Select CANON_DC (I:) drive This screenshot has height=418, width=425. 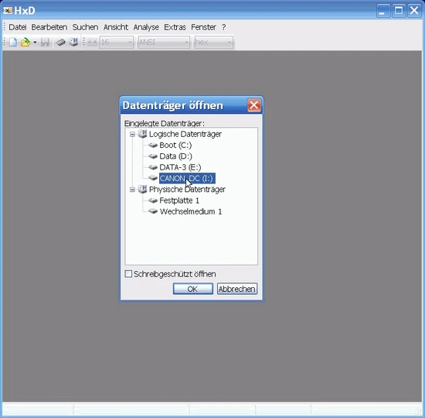(x=187, y=179)
